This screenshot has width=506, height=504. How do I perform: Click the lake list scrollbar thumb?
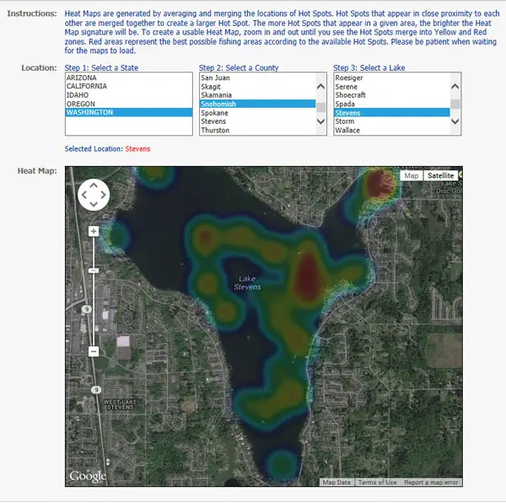tap(455, 105)
